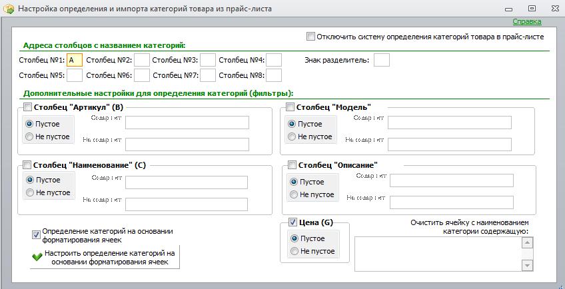This screenshot has width=565, height=289.
Task: Close the settings window
Action: tap(555, 8)
